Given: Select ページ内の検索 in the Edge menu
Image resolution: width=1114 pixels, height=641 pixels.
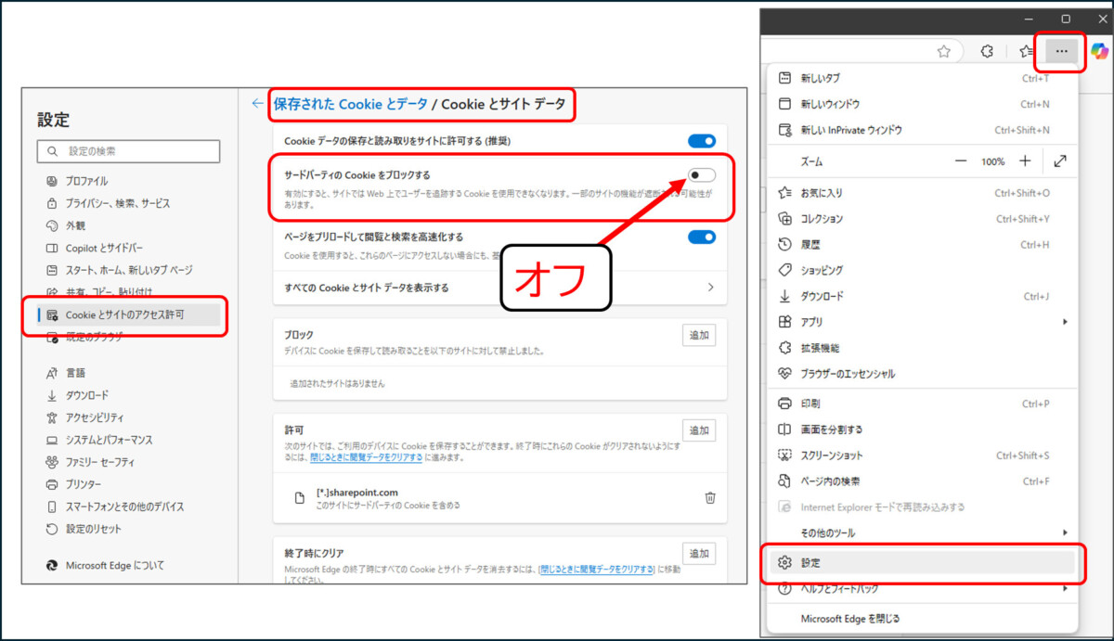Looking at the screenshot, I should tap(923, 481).
